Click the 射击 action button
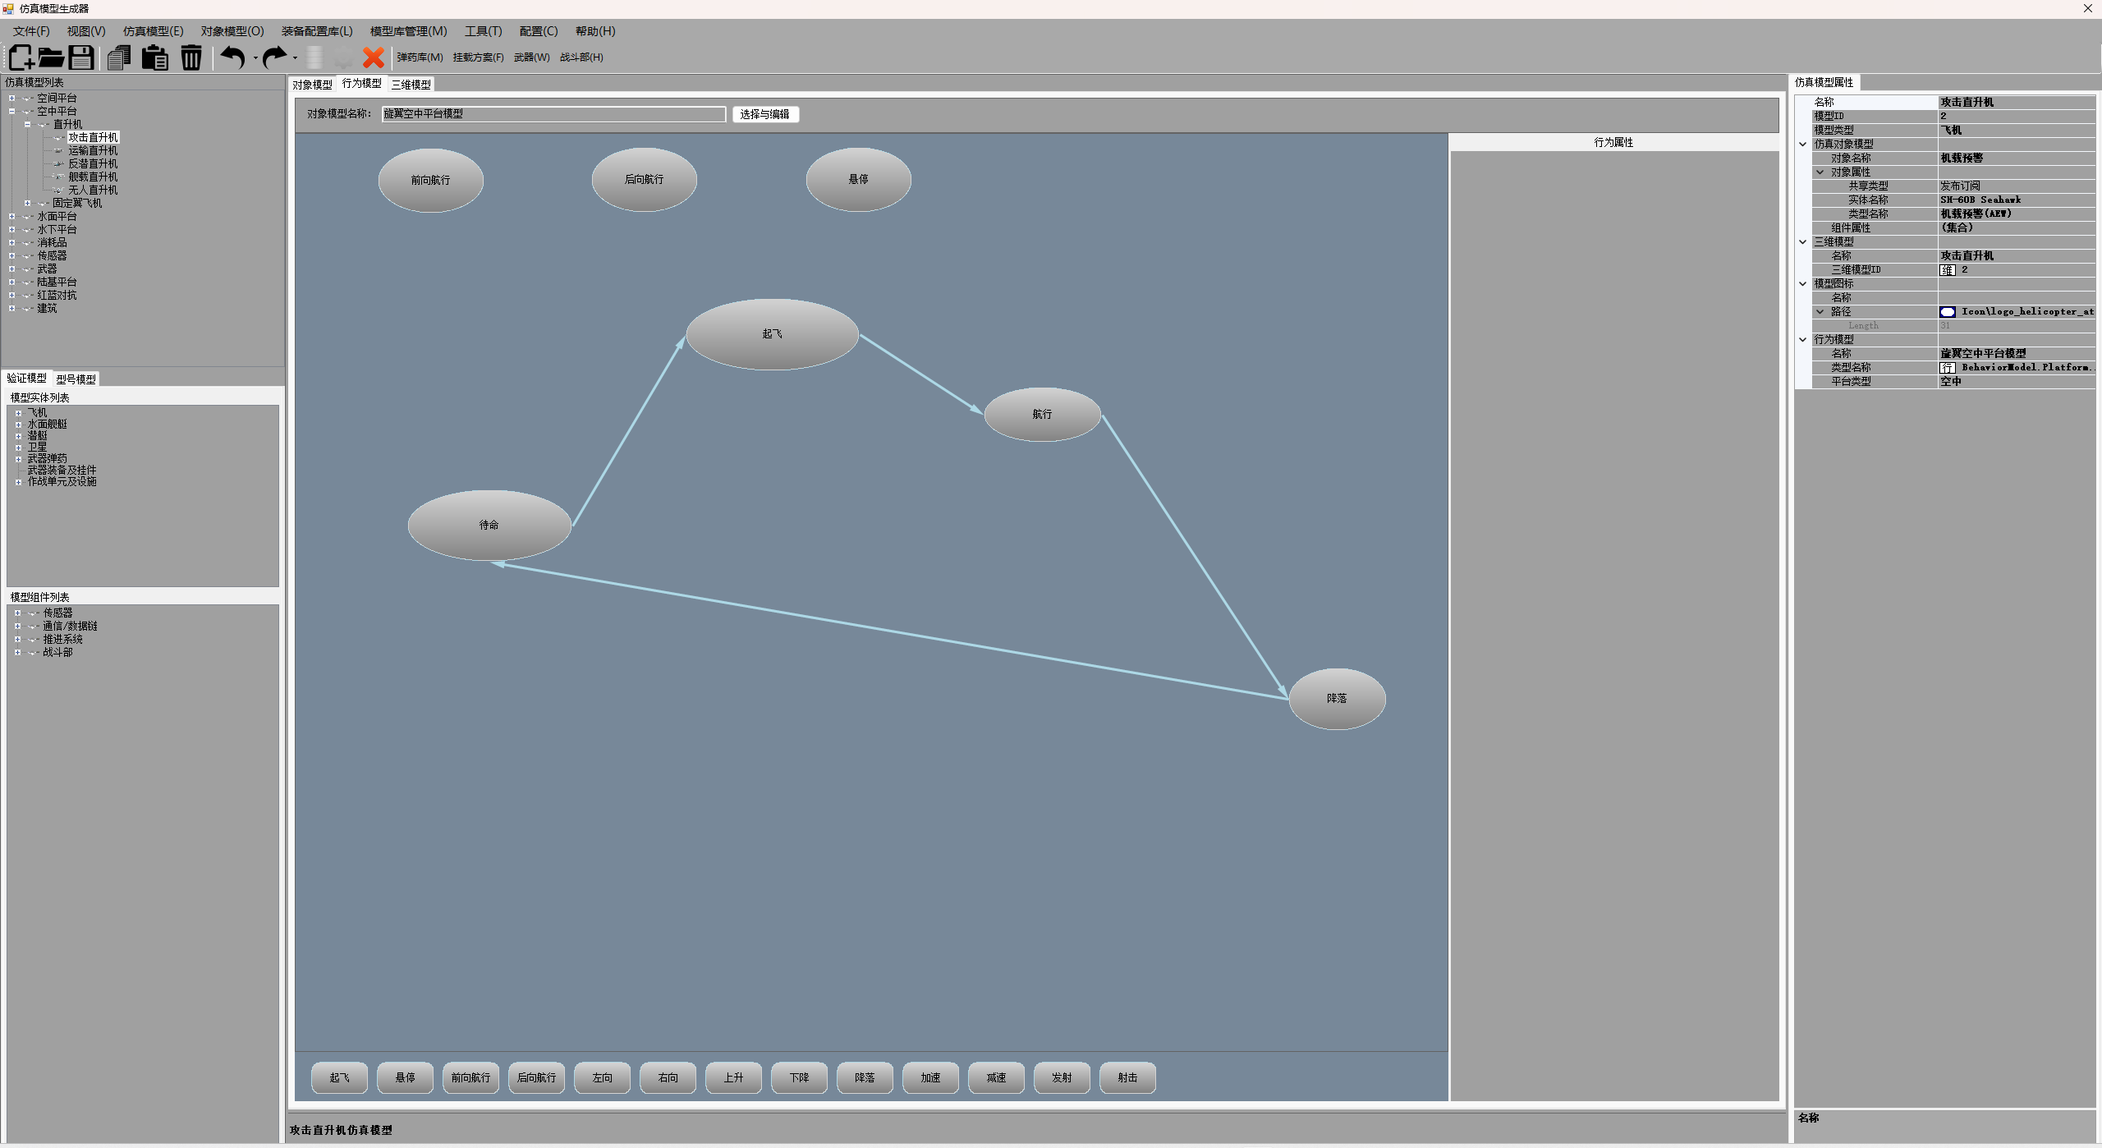This screenshot has height=1148, width=2102. 1127,1078
